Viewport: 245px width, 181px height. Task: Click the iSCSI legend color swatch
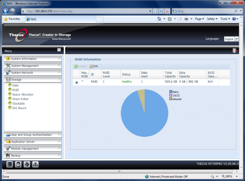point(171,95)
